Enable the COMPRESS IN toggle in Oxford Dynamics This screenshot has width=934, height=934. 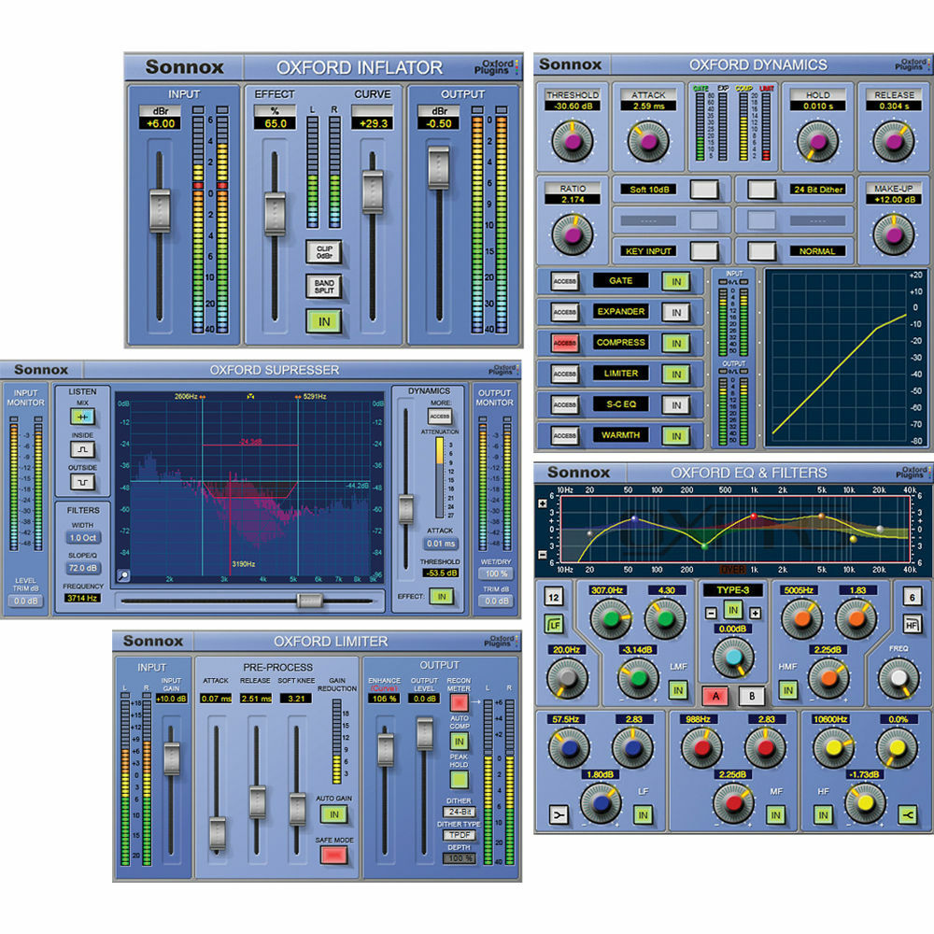click(675, 343)
